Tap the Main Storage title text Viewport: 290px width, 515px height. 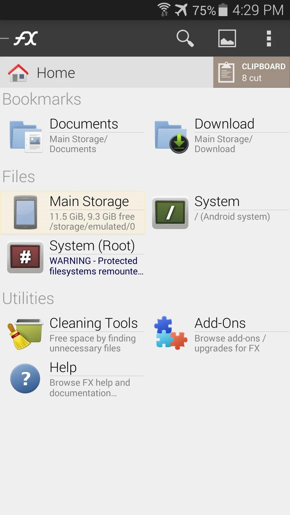coord(89,201)
